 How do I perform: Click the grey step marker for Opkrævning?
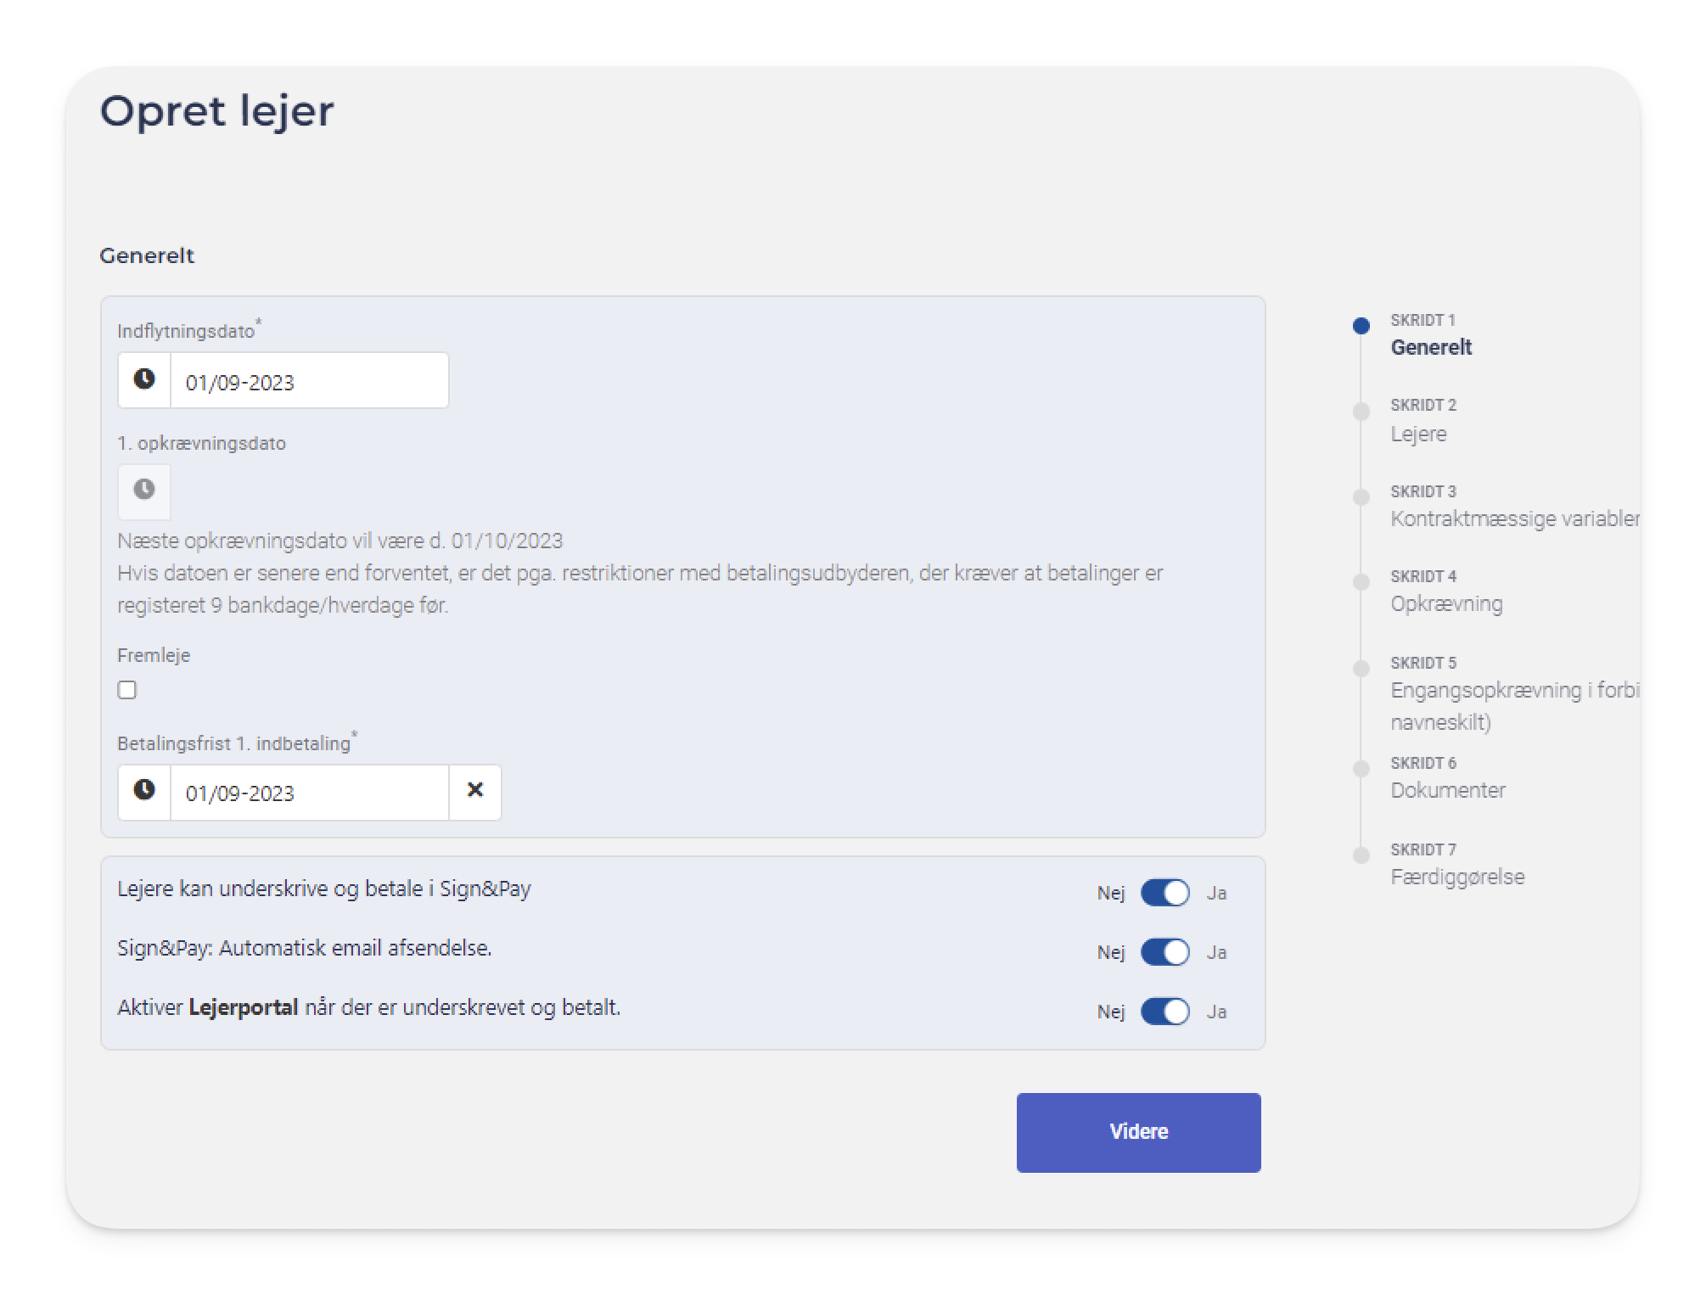tap(1361, 582)
